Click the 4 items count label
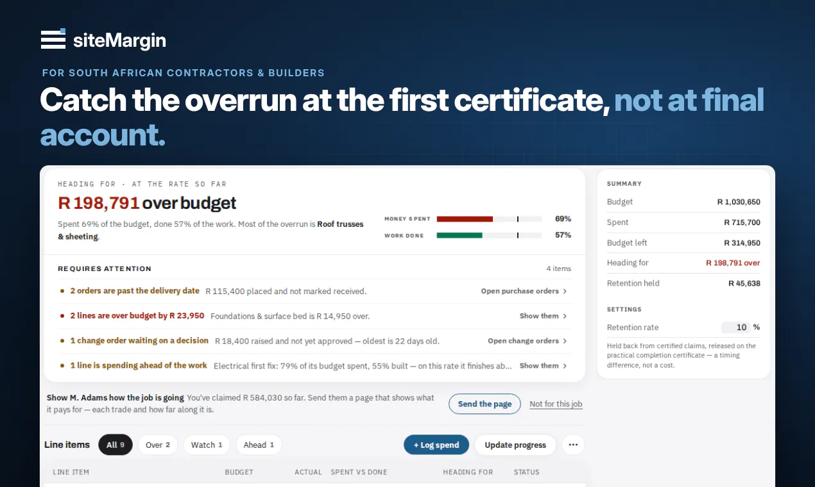Viewport: 815px width, 487px height. [558, 268]
